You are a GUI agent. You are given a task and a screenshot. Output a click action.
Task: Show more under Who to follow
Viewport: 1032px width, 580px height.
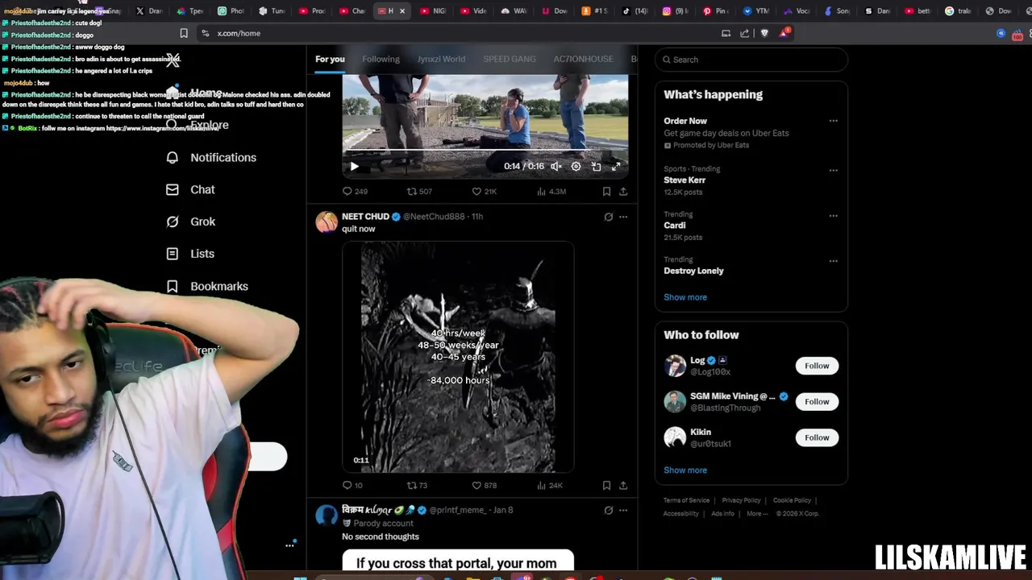(685, 470)
